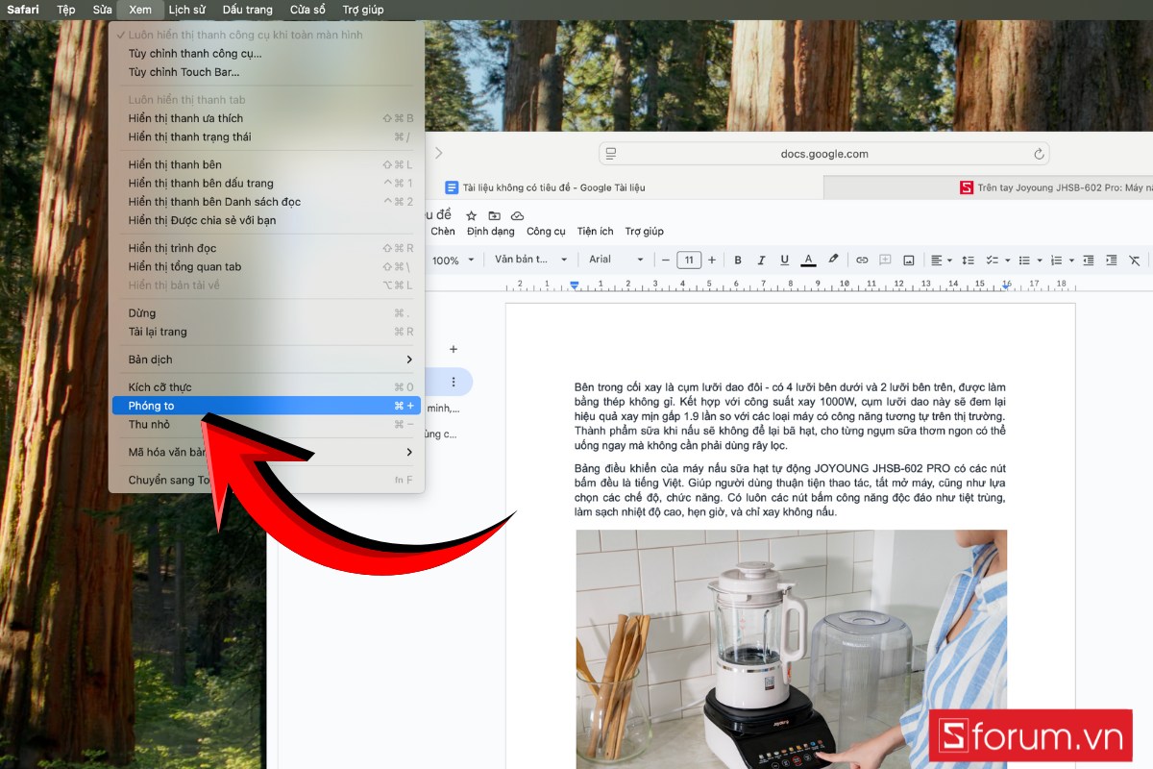Switch to "Trên tay Joyoung JHSB-602 Pro" tab

989,187
